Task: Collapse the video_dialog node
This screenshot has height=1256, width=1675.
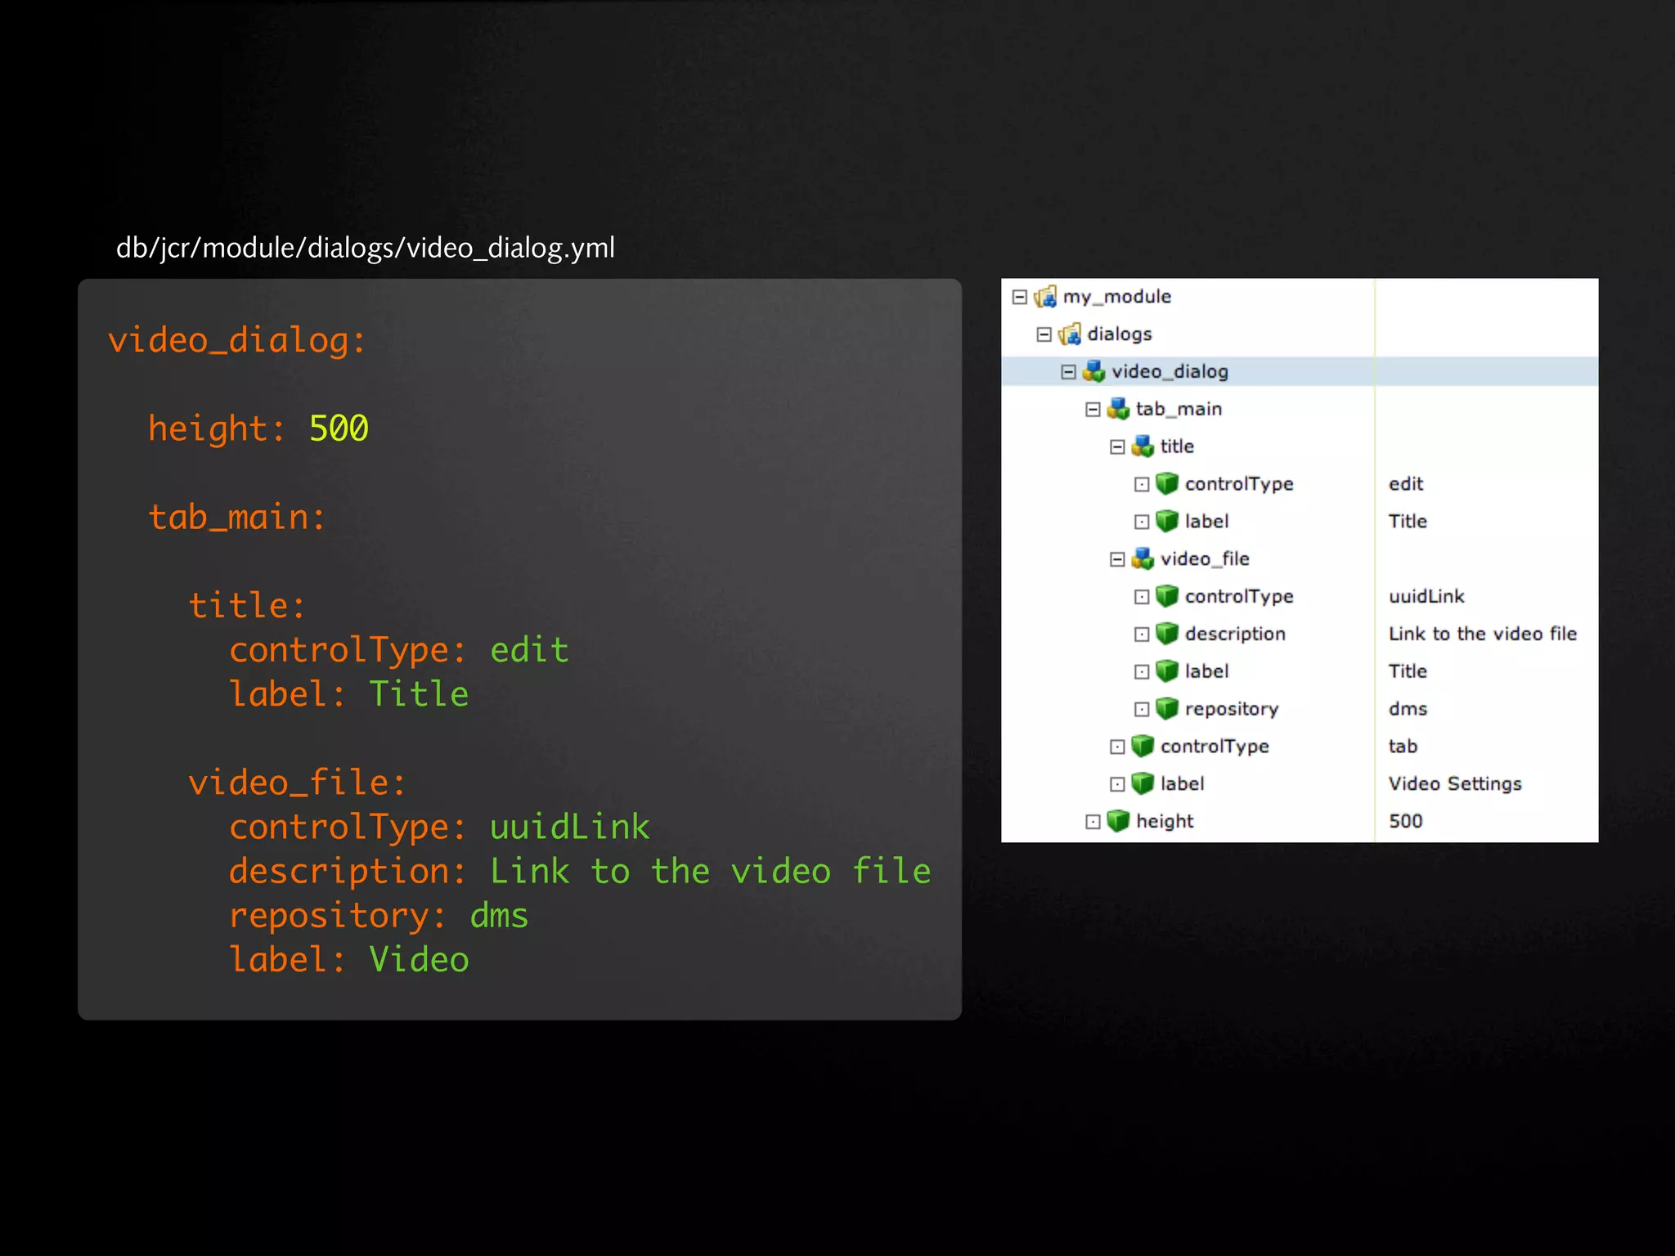Action: coord(1068,372)
